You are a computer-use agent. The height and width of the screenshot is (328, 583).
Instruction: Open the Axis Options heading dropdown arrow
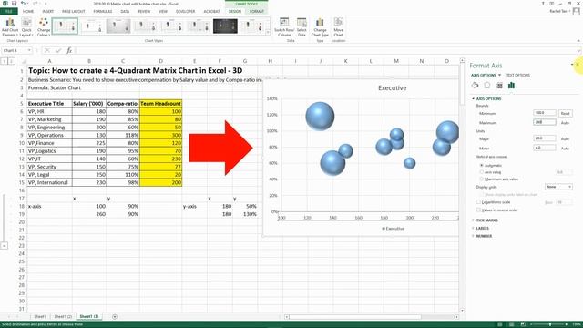[x=499, y=75]
